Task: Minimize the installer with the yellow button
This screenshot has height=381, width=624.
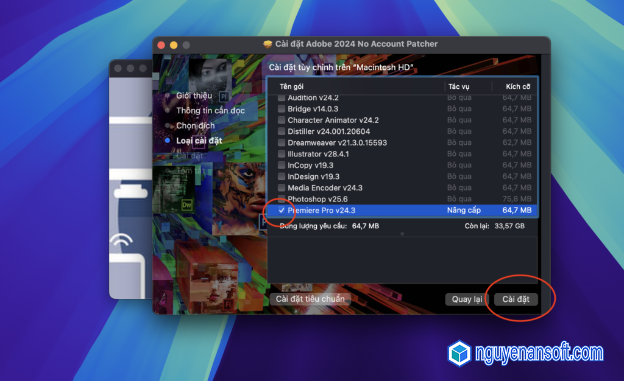Action: pyautogui.click(x=174, y=45)
